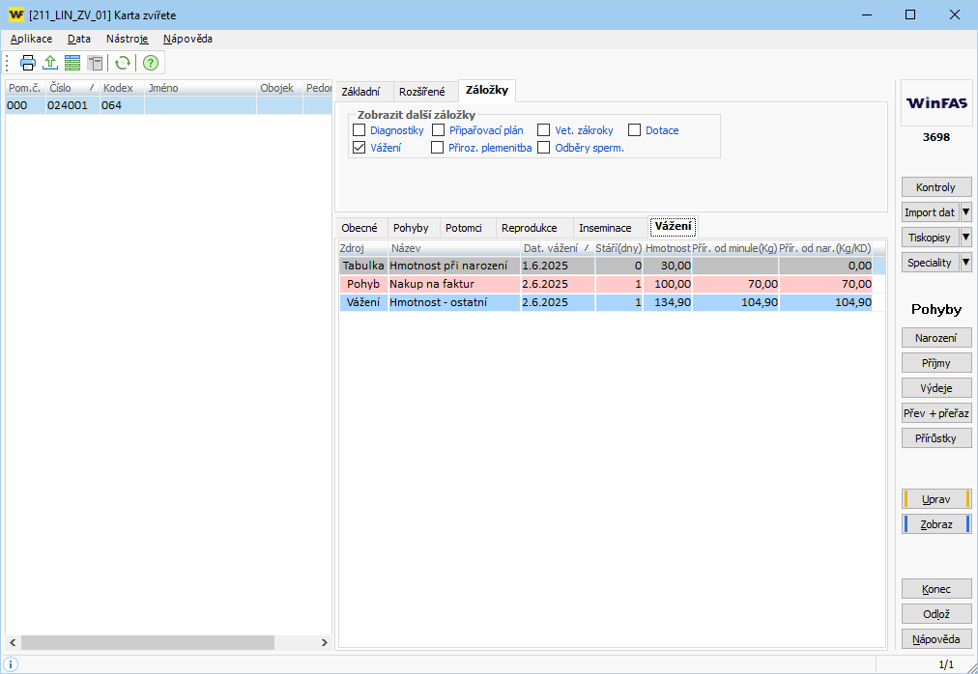The height and width of the screenshot is (674, 978).
Task: Open the Nástroje menu
Action: coord(127,39)
